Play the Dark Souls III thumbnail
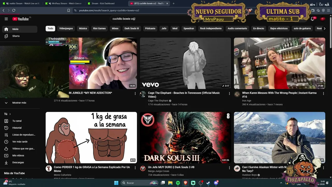 click(185, 138)
